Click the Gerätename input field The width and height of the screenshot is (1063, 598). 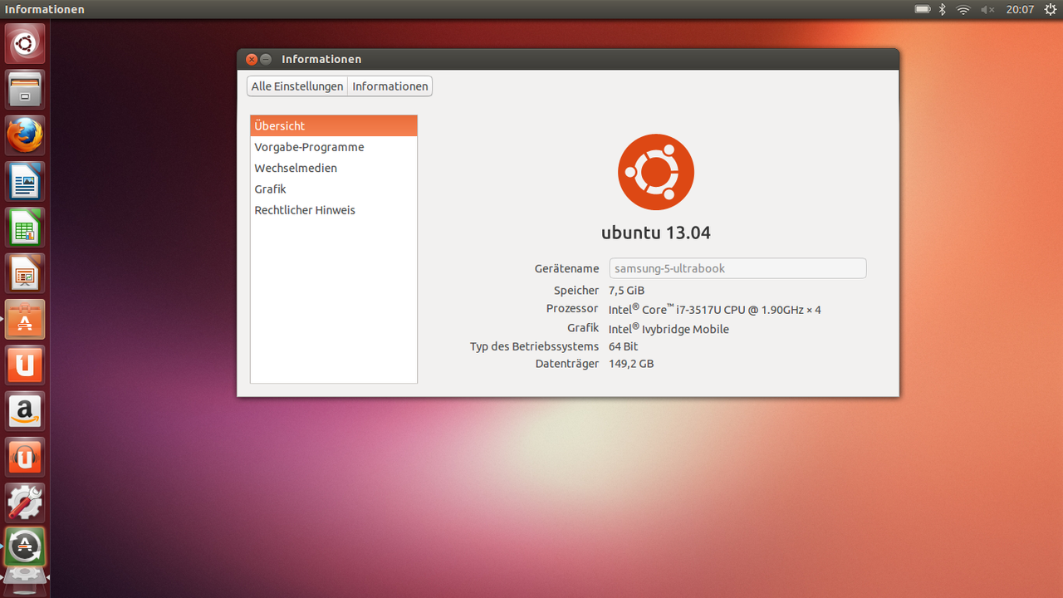point(737,268)
